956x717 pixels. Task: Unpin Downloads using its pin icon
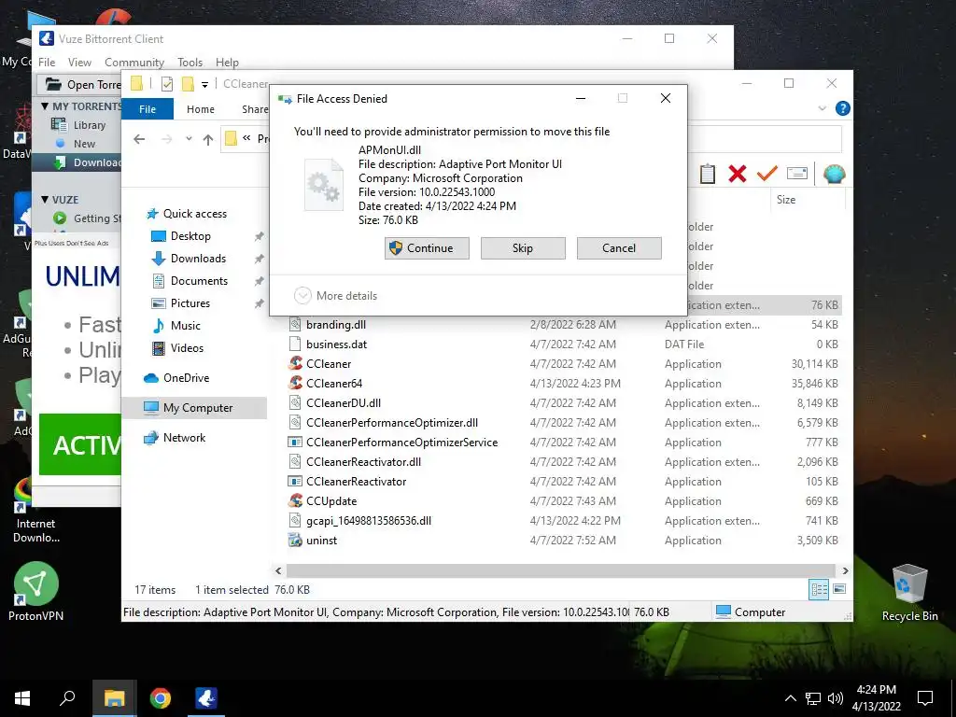pos(260,259)
